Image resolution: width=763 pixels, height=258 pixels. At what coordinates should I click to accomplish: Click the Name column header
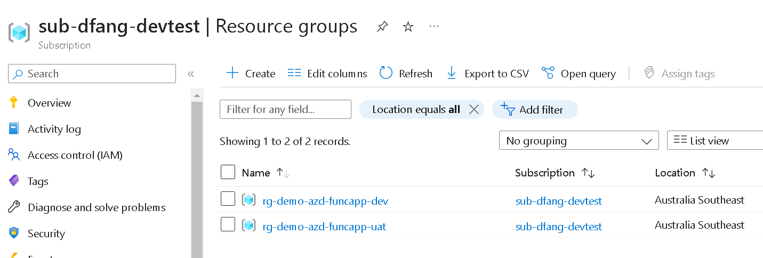256,173
